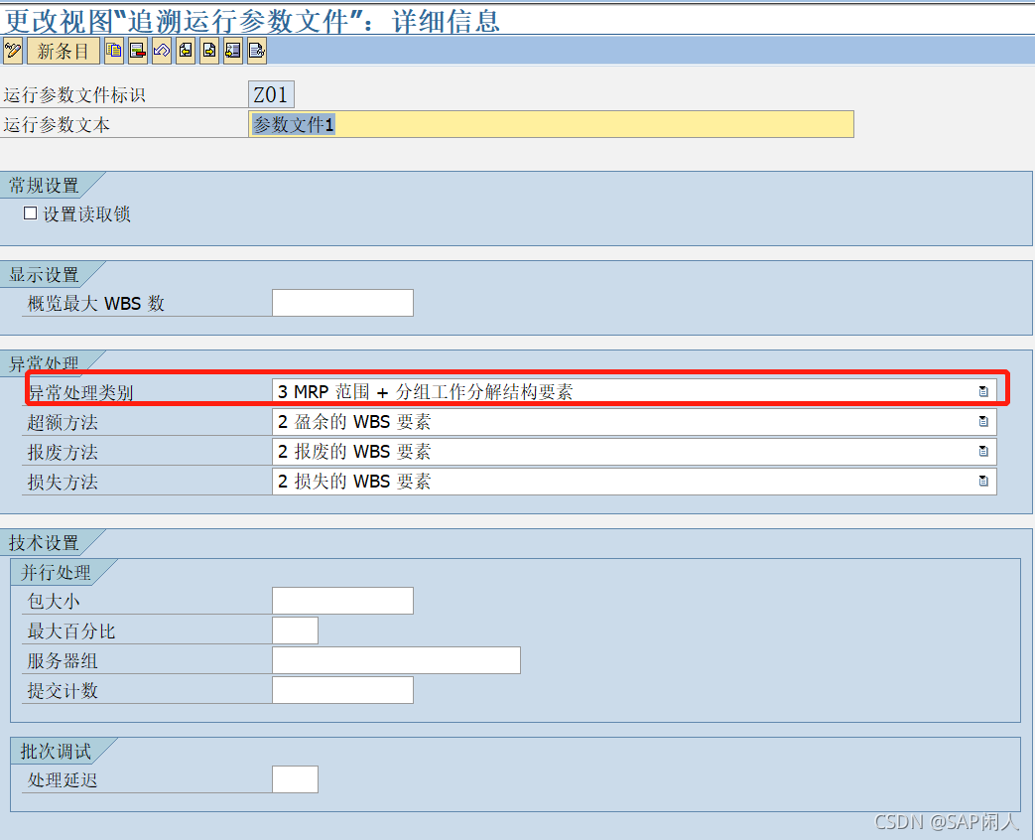Click the 提交计数 input field
The width and height of the screenshot is (1035, 840).
click(342, 690)
